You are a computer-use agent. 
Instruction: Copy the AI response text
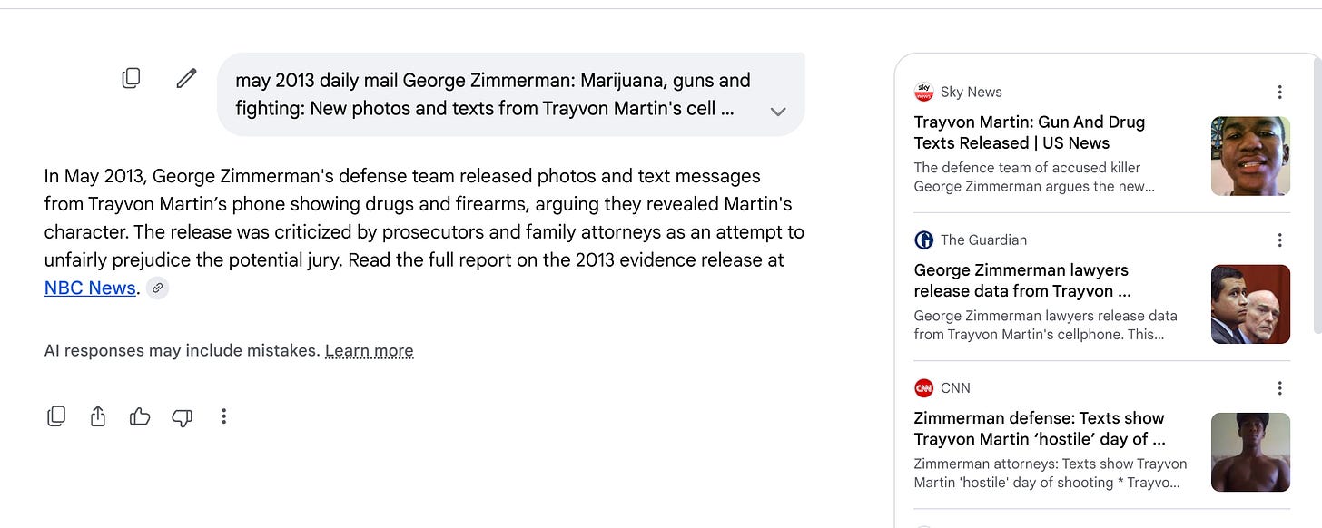(56, 416)
